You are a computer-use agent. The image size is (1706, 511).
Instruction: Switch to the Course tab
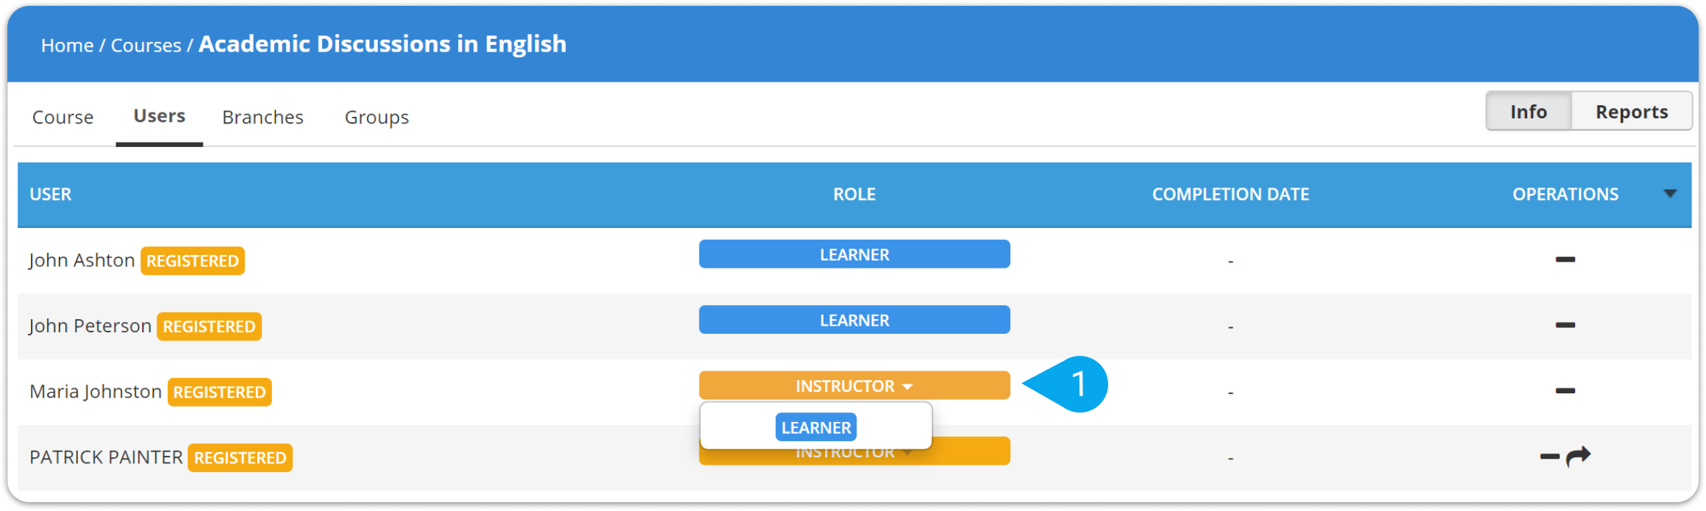click(x=63, y=117)
